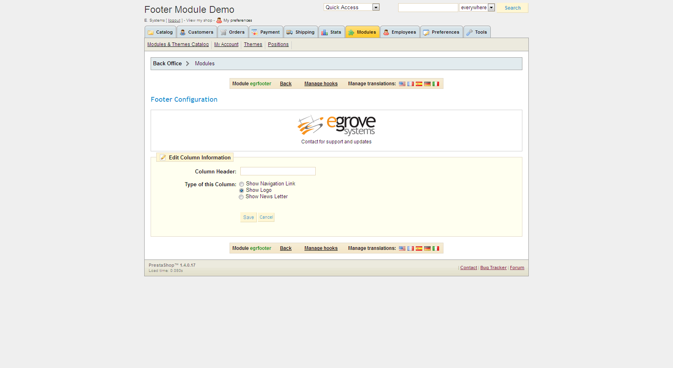
Task: Click the My preferences user icon
Action: click(219, 20)
